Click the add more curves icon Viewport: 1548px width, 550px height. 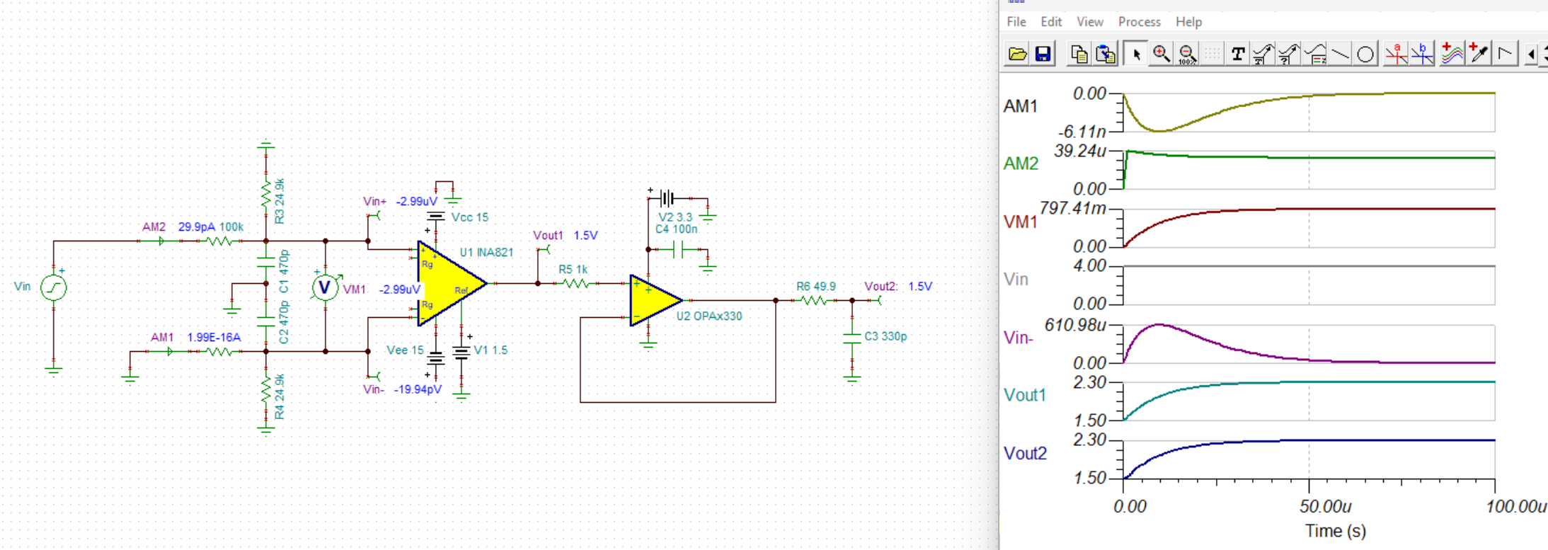(x=1452, y=54)
